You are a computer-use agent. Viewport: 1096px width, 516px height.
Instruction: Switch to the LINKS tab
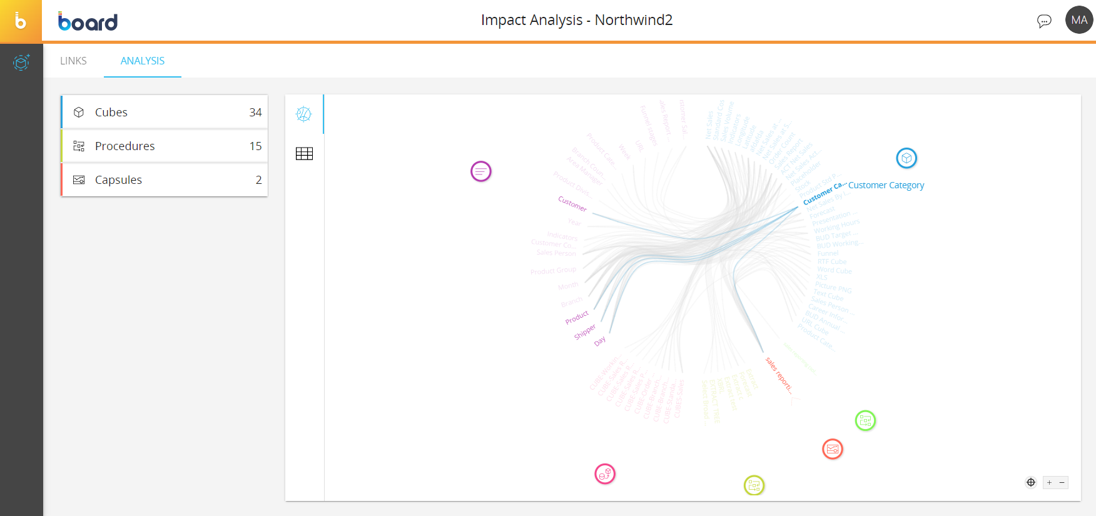tap(73, 61)
